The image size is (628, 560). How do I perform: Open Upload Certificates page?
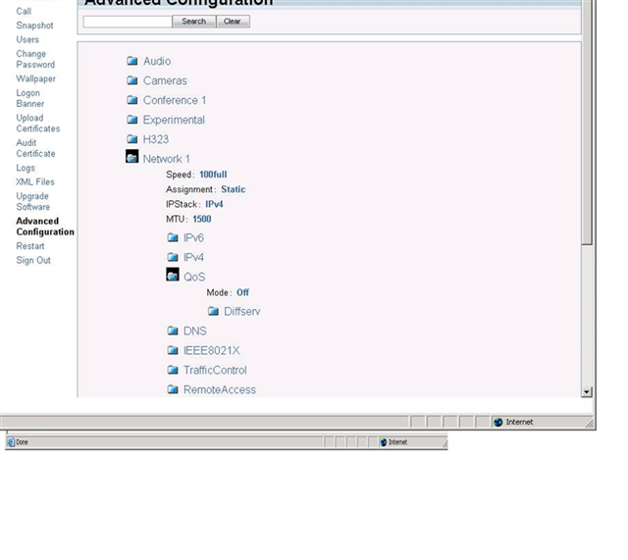38,123
